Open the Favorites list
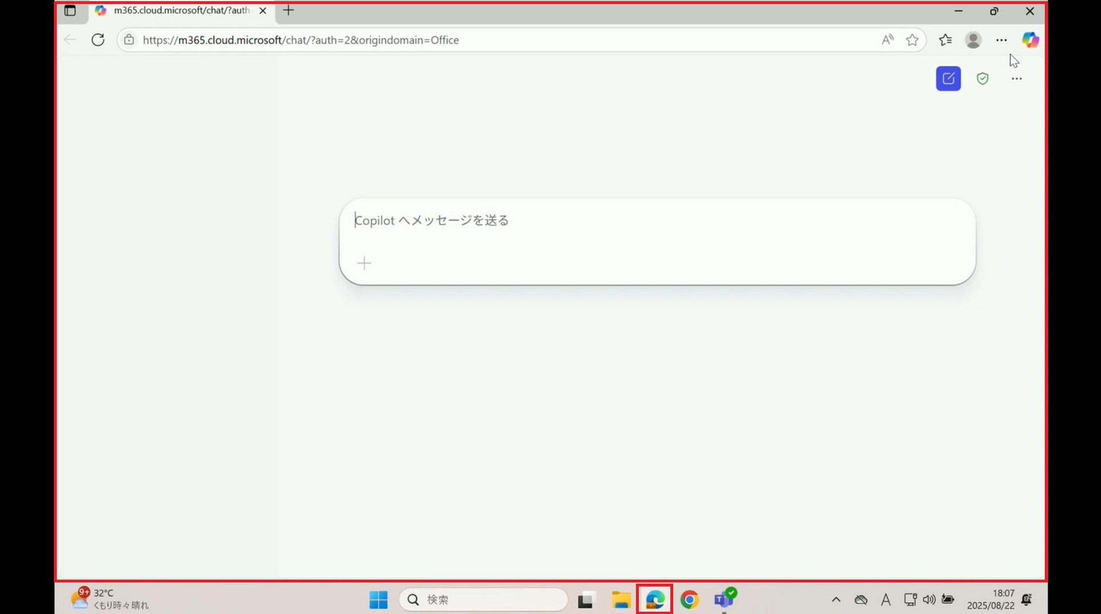Viewport: 1101px width, 614px height. tap(945, 40)
